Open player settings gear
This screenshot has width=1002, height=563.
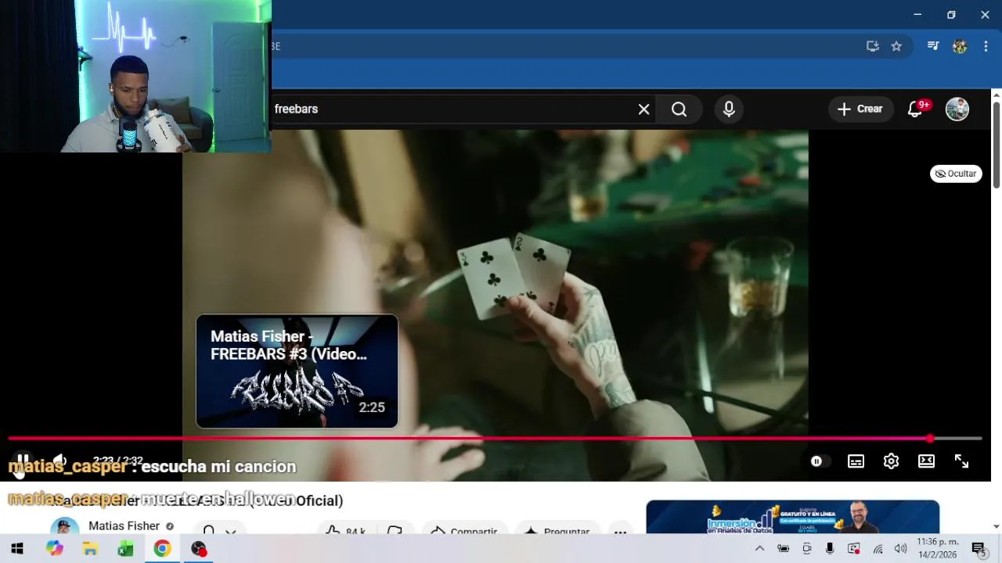[x=891, y=461]
